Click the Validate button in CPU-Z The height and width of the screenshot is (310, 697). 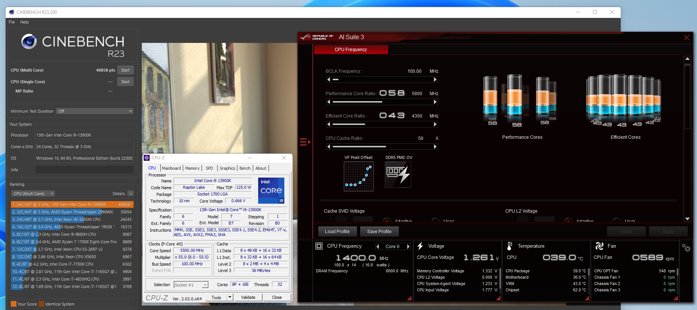click(x=248, y=297)
